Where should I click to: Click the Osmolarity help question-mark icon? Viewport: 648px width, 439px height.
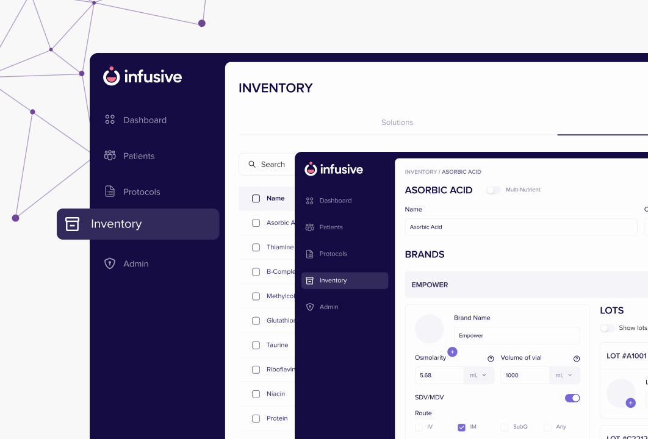pos(490,359)
